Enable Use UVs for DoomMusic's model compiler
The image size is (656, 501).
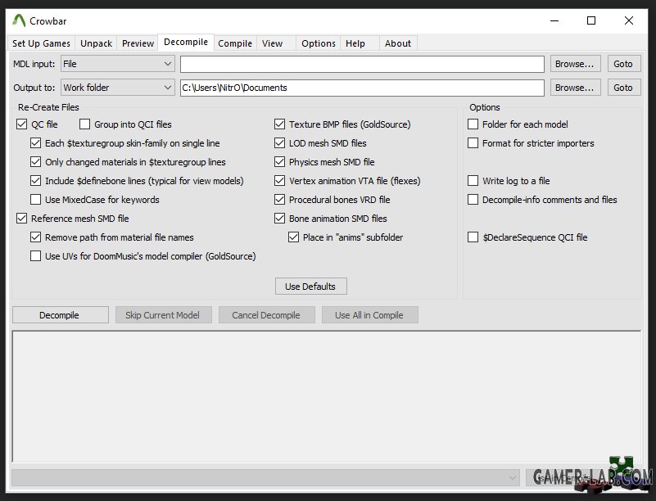pyautogui.click(x=35, y=256)
